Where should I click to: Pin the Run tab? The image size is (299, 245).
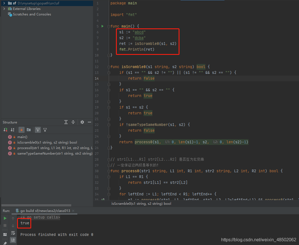[x=5, y=243]
